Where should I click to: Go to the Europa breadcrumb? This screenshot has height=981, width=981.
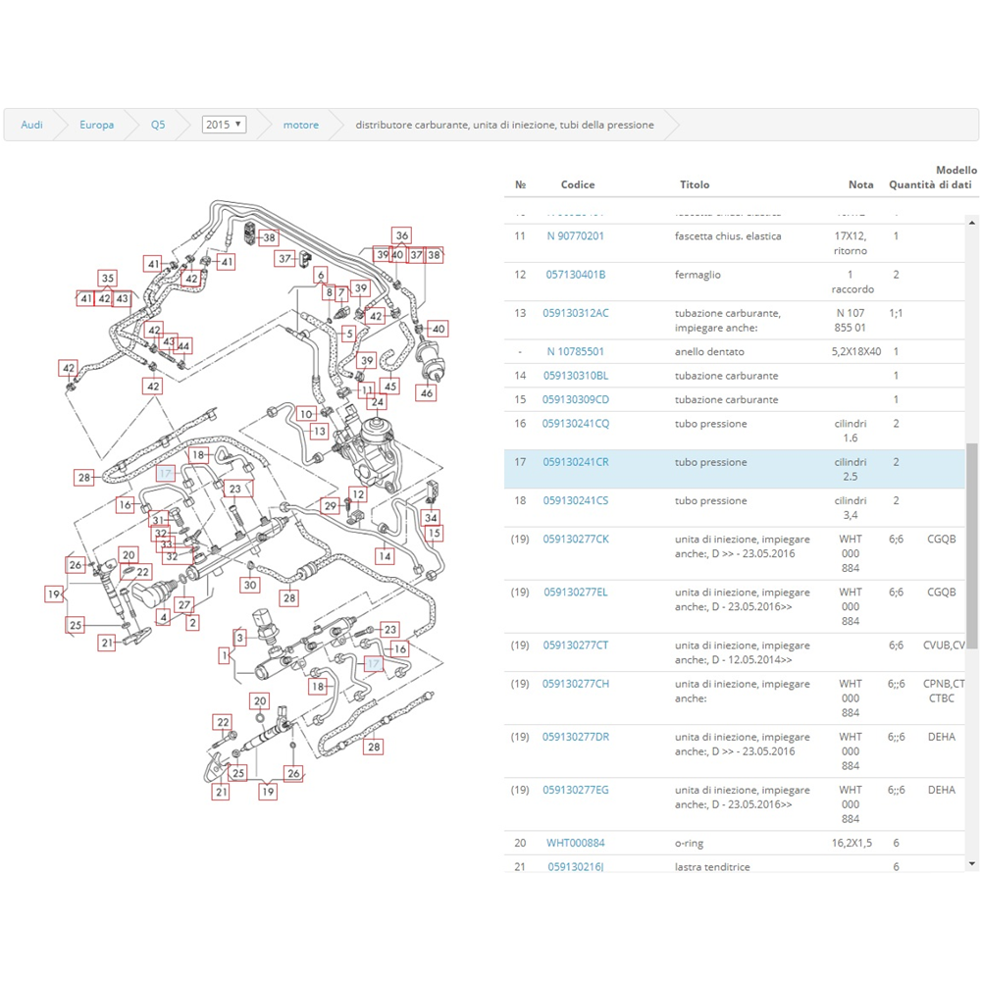[x=96, y=125]
